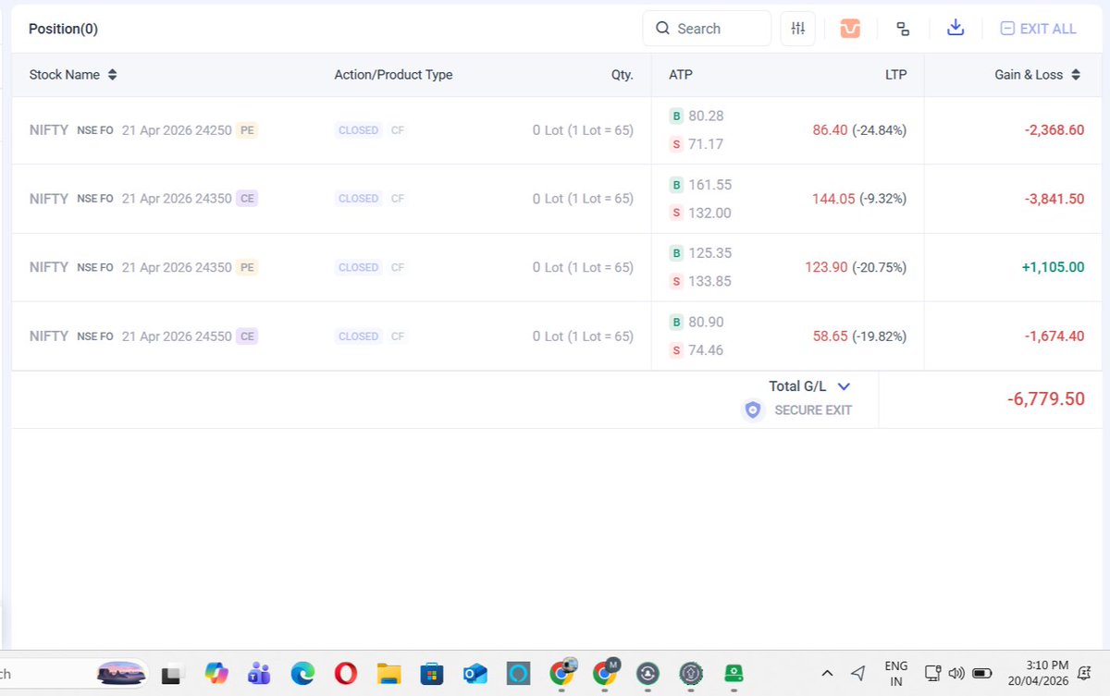
Task: Click the ATP column header
Action: point(680,75)
